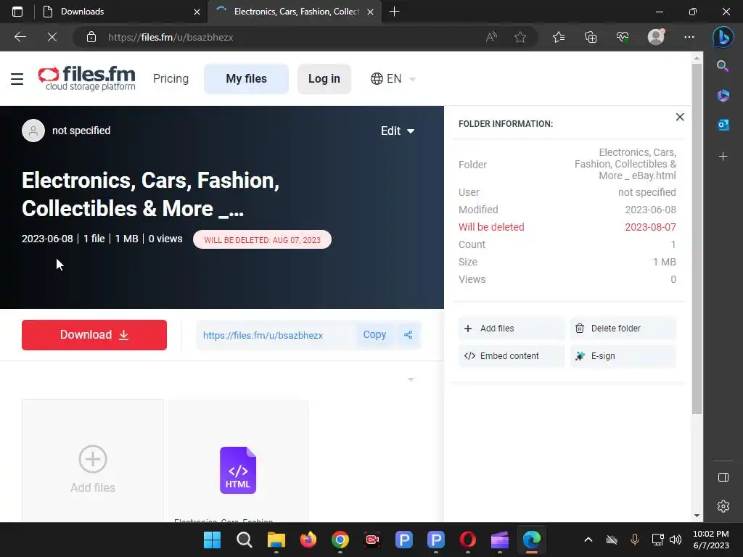The height and width of the screenshot is (557, 743).
Task: Go to My files
Action: click(247, 78)
